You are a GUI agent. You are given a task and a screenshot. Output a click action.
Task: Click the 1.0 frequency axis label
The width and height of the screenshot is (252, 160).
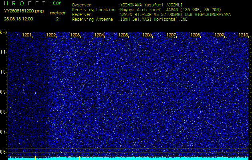click(3, 72)
